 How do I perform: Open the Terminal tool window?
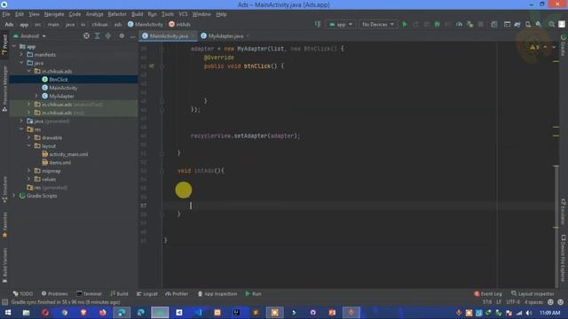click(89, 293)
